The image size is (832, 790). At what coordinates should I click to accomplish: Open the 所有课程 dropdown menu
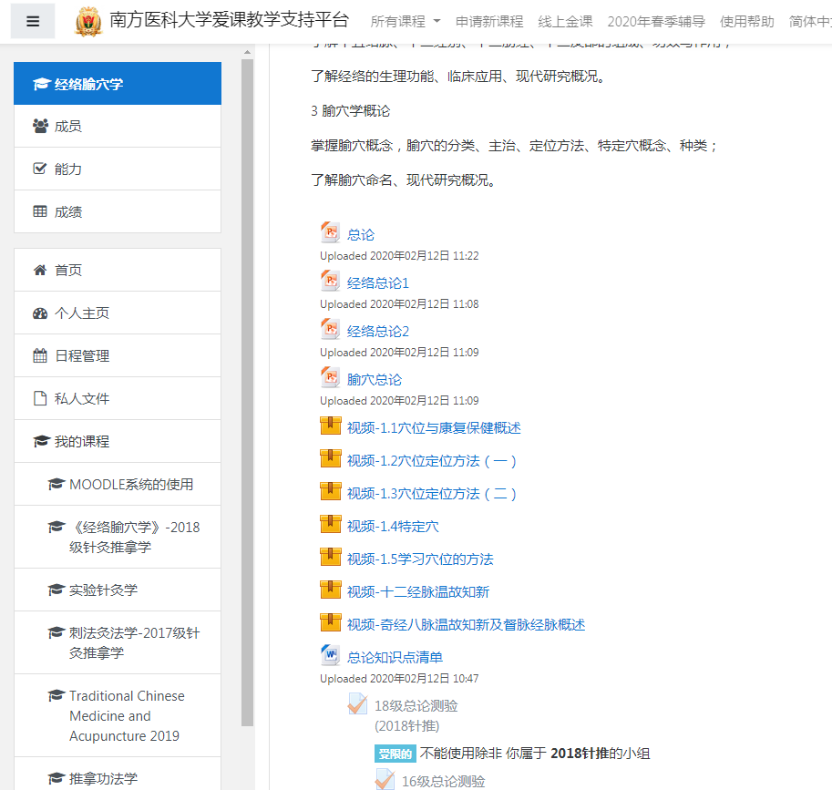(x=406, y=21)
